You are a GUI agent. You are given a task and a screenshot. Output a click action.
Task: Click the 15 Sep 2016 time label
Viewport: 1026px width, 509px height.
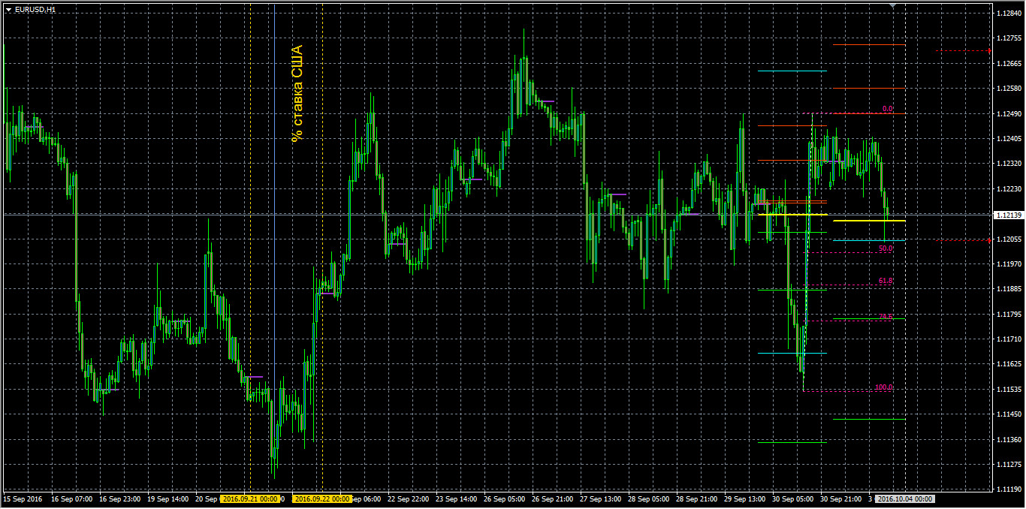point(23,498)
